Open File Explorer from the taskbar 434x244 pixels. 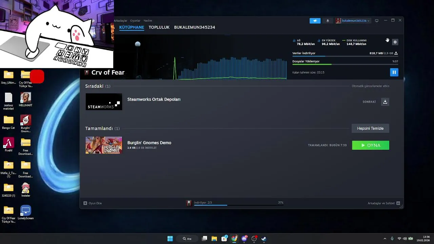point(214,239)
